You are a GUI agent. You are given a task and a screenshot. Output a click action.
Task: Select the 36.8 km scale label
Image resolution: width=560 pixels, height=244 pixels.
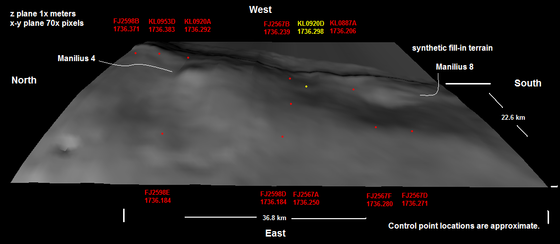click(x=274, y=218)
